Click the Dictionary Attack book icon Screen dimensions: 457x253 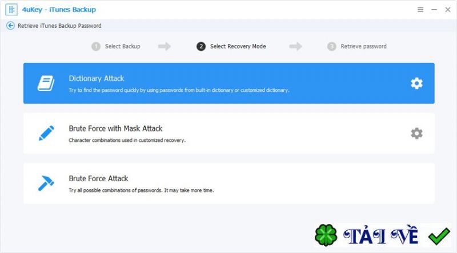(x=46, y=83)
